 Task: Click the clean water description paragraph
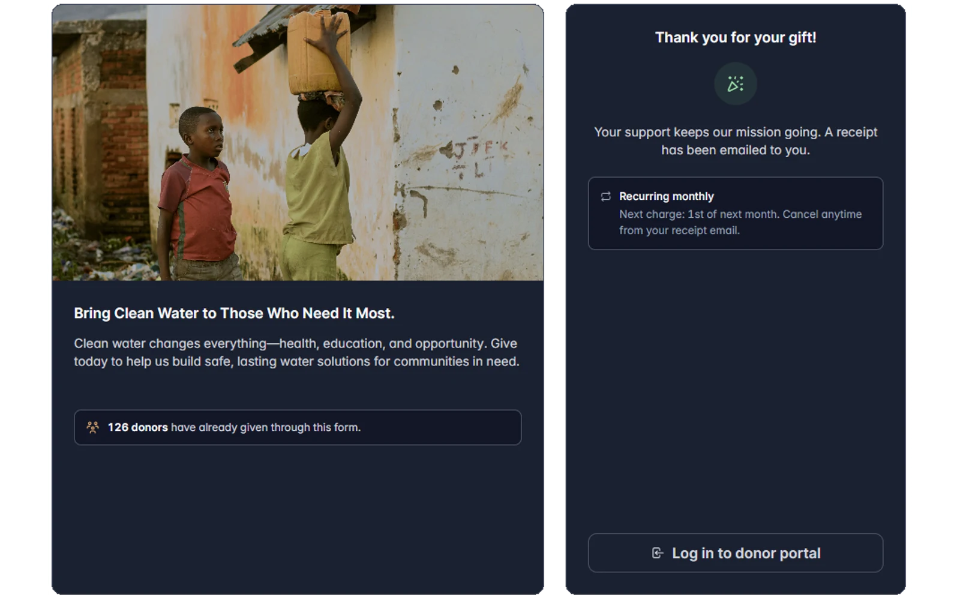(x=296, y=352)
